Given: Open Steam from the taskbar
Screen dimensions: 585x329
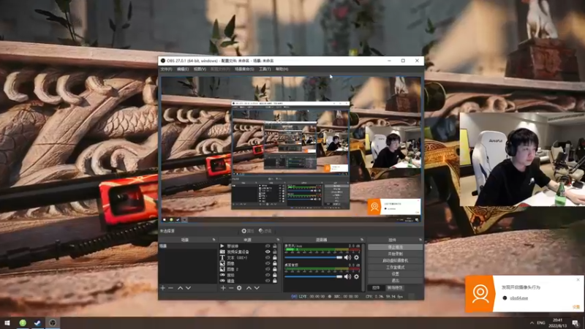Looking at the screenshot, I should coord(37,323).
